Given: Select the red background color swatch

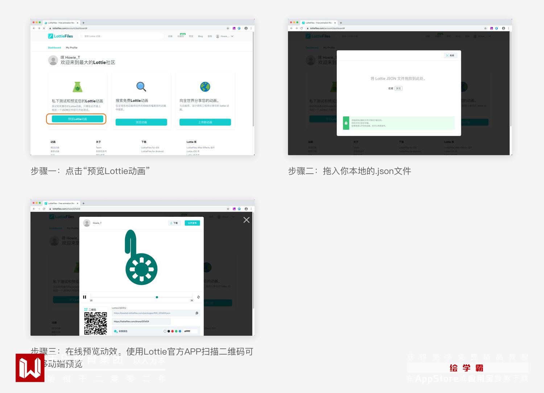Looking at the screenshot, I should coord(172,331).
